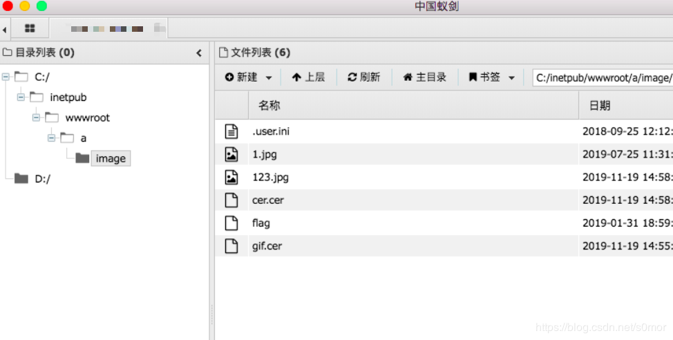This screenshot has height=340, width=673.
Task: Sort by the 日期 column header
Action: click(x=626, y=105)
